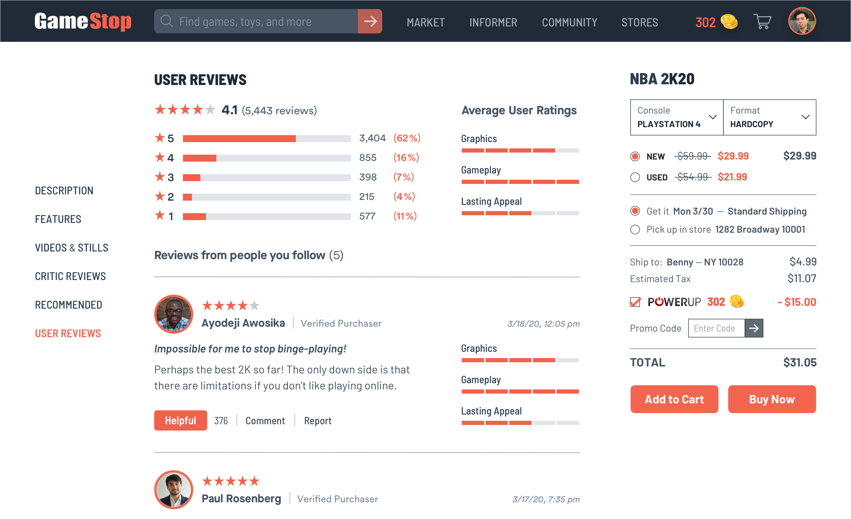Expand the Console PlayStation 4 dropdown
Screen dimensions: 851x519
677,117
